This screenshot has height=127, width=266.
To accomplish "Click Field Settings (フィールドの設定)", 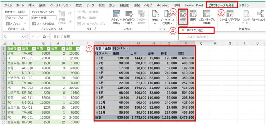I will (x=44, y=24).
